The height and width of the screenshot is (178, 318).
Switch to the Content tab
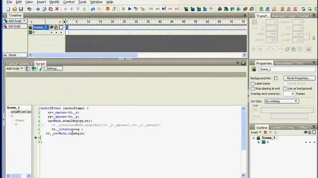point(276,128)
